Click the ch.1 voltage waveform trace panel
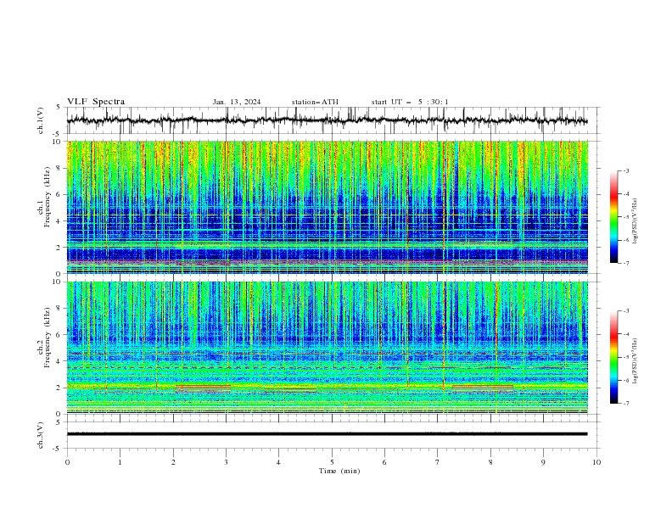This screenshot has width=672, height=519. click(x=333, y=120)
